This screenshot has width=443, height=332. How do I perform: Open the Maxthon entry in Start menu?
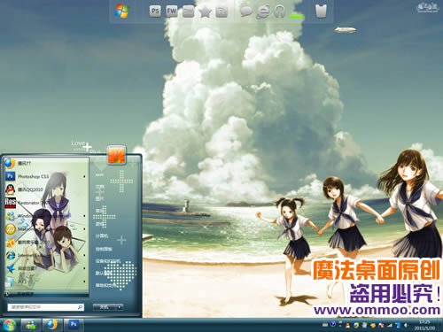pos(47,228)
